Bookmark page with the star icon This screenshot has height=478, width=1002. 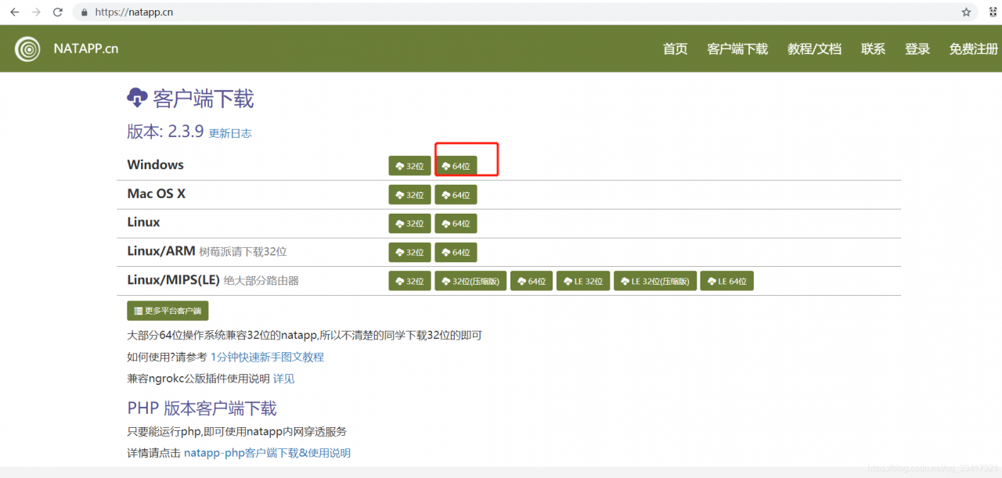tap(967, 13)
